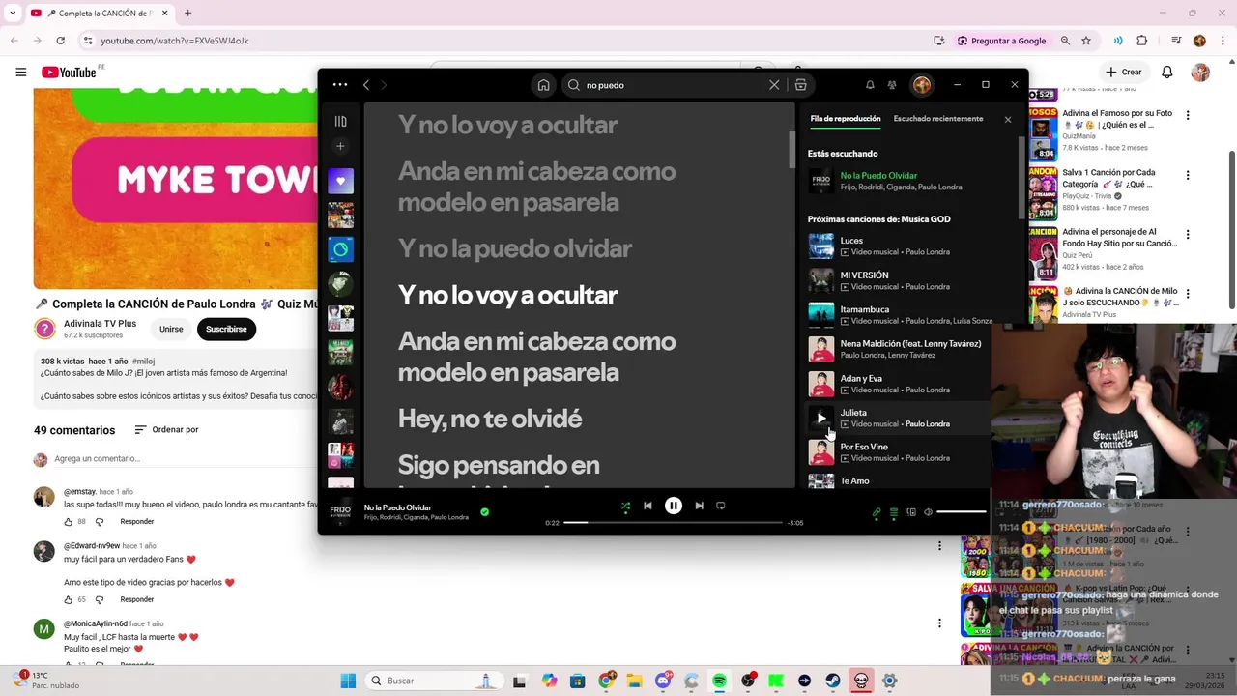The height and width of the screenshot is (696, 1237).
Task: Click Preguntar a Google button
Action: (1002, 41)
